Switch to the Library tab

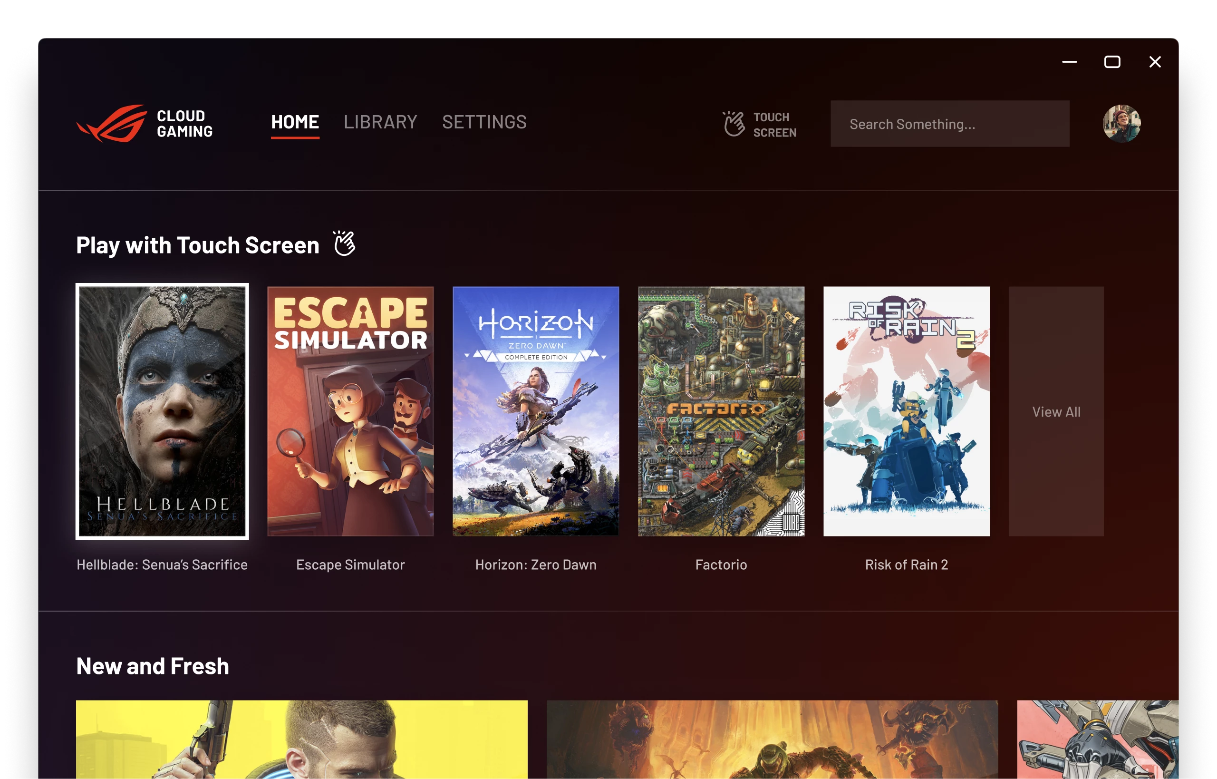380,122
